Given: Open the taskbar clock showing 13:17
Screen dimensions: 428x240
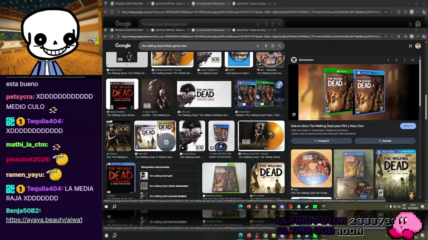Looking at the screenshot, I should 413,207.
